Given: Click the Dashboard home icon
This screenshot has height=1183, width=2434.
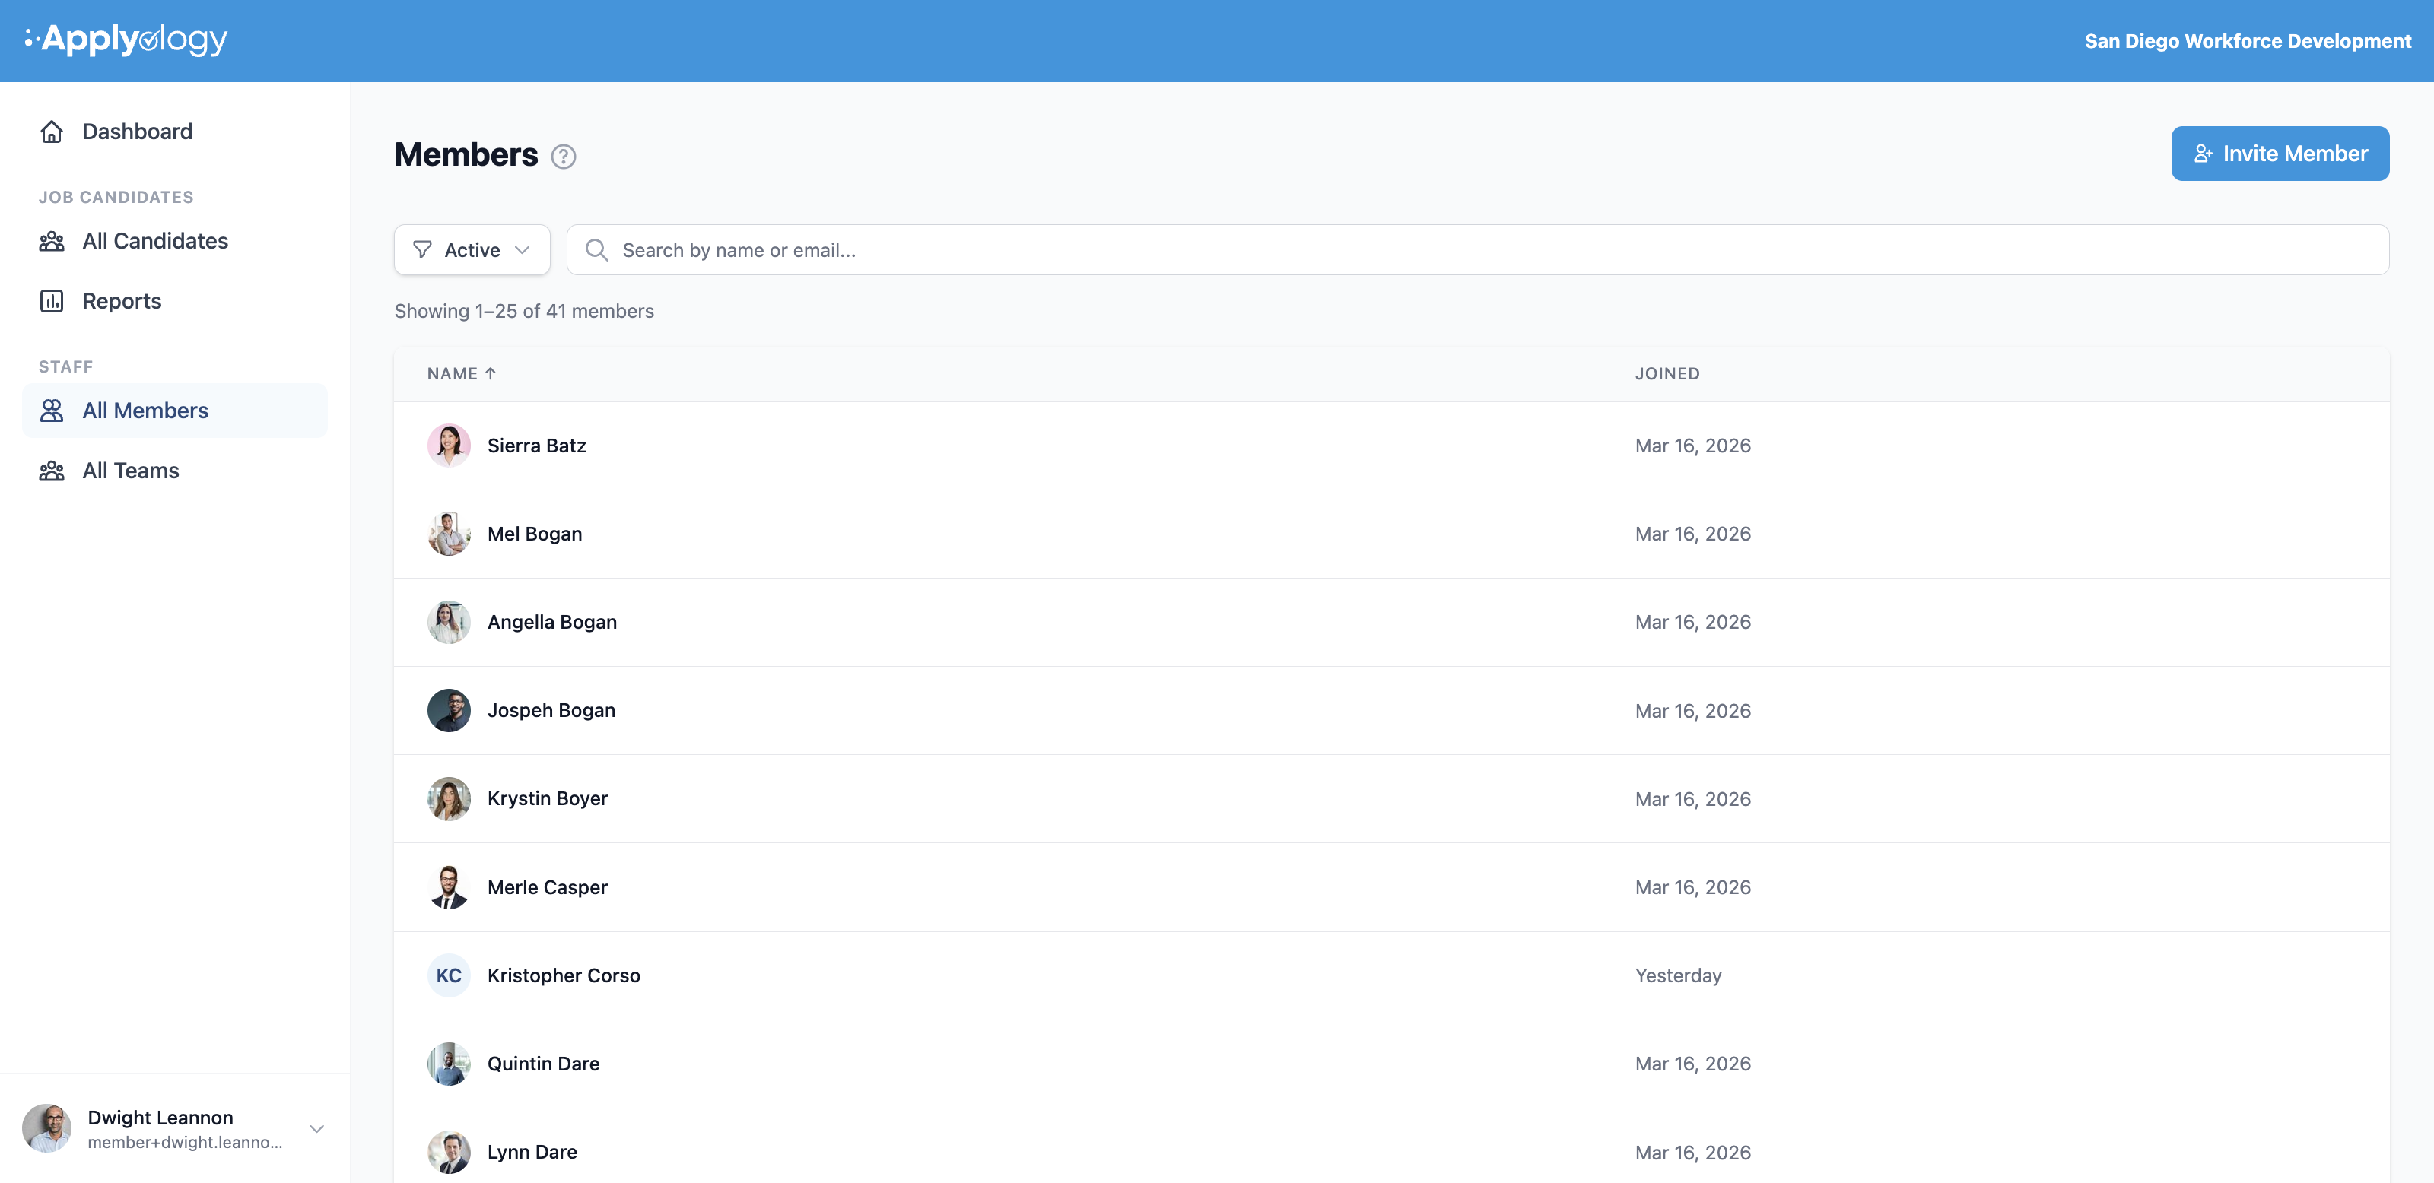Looking at the screenshot, I should click(x=52, y=132).
